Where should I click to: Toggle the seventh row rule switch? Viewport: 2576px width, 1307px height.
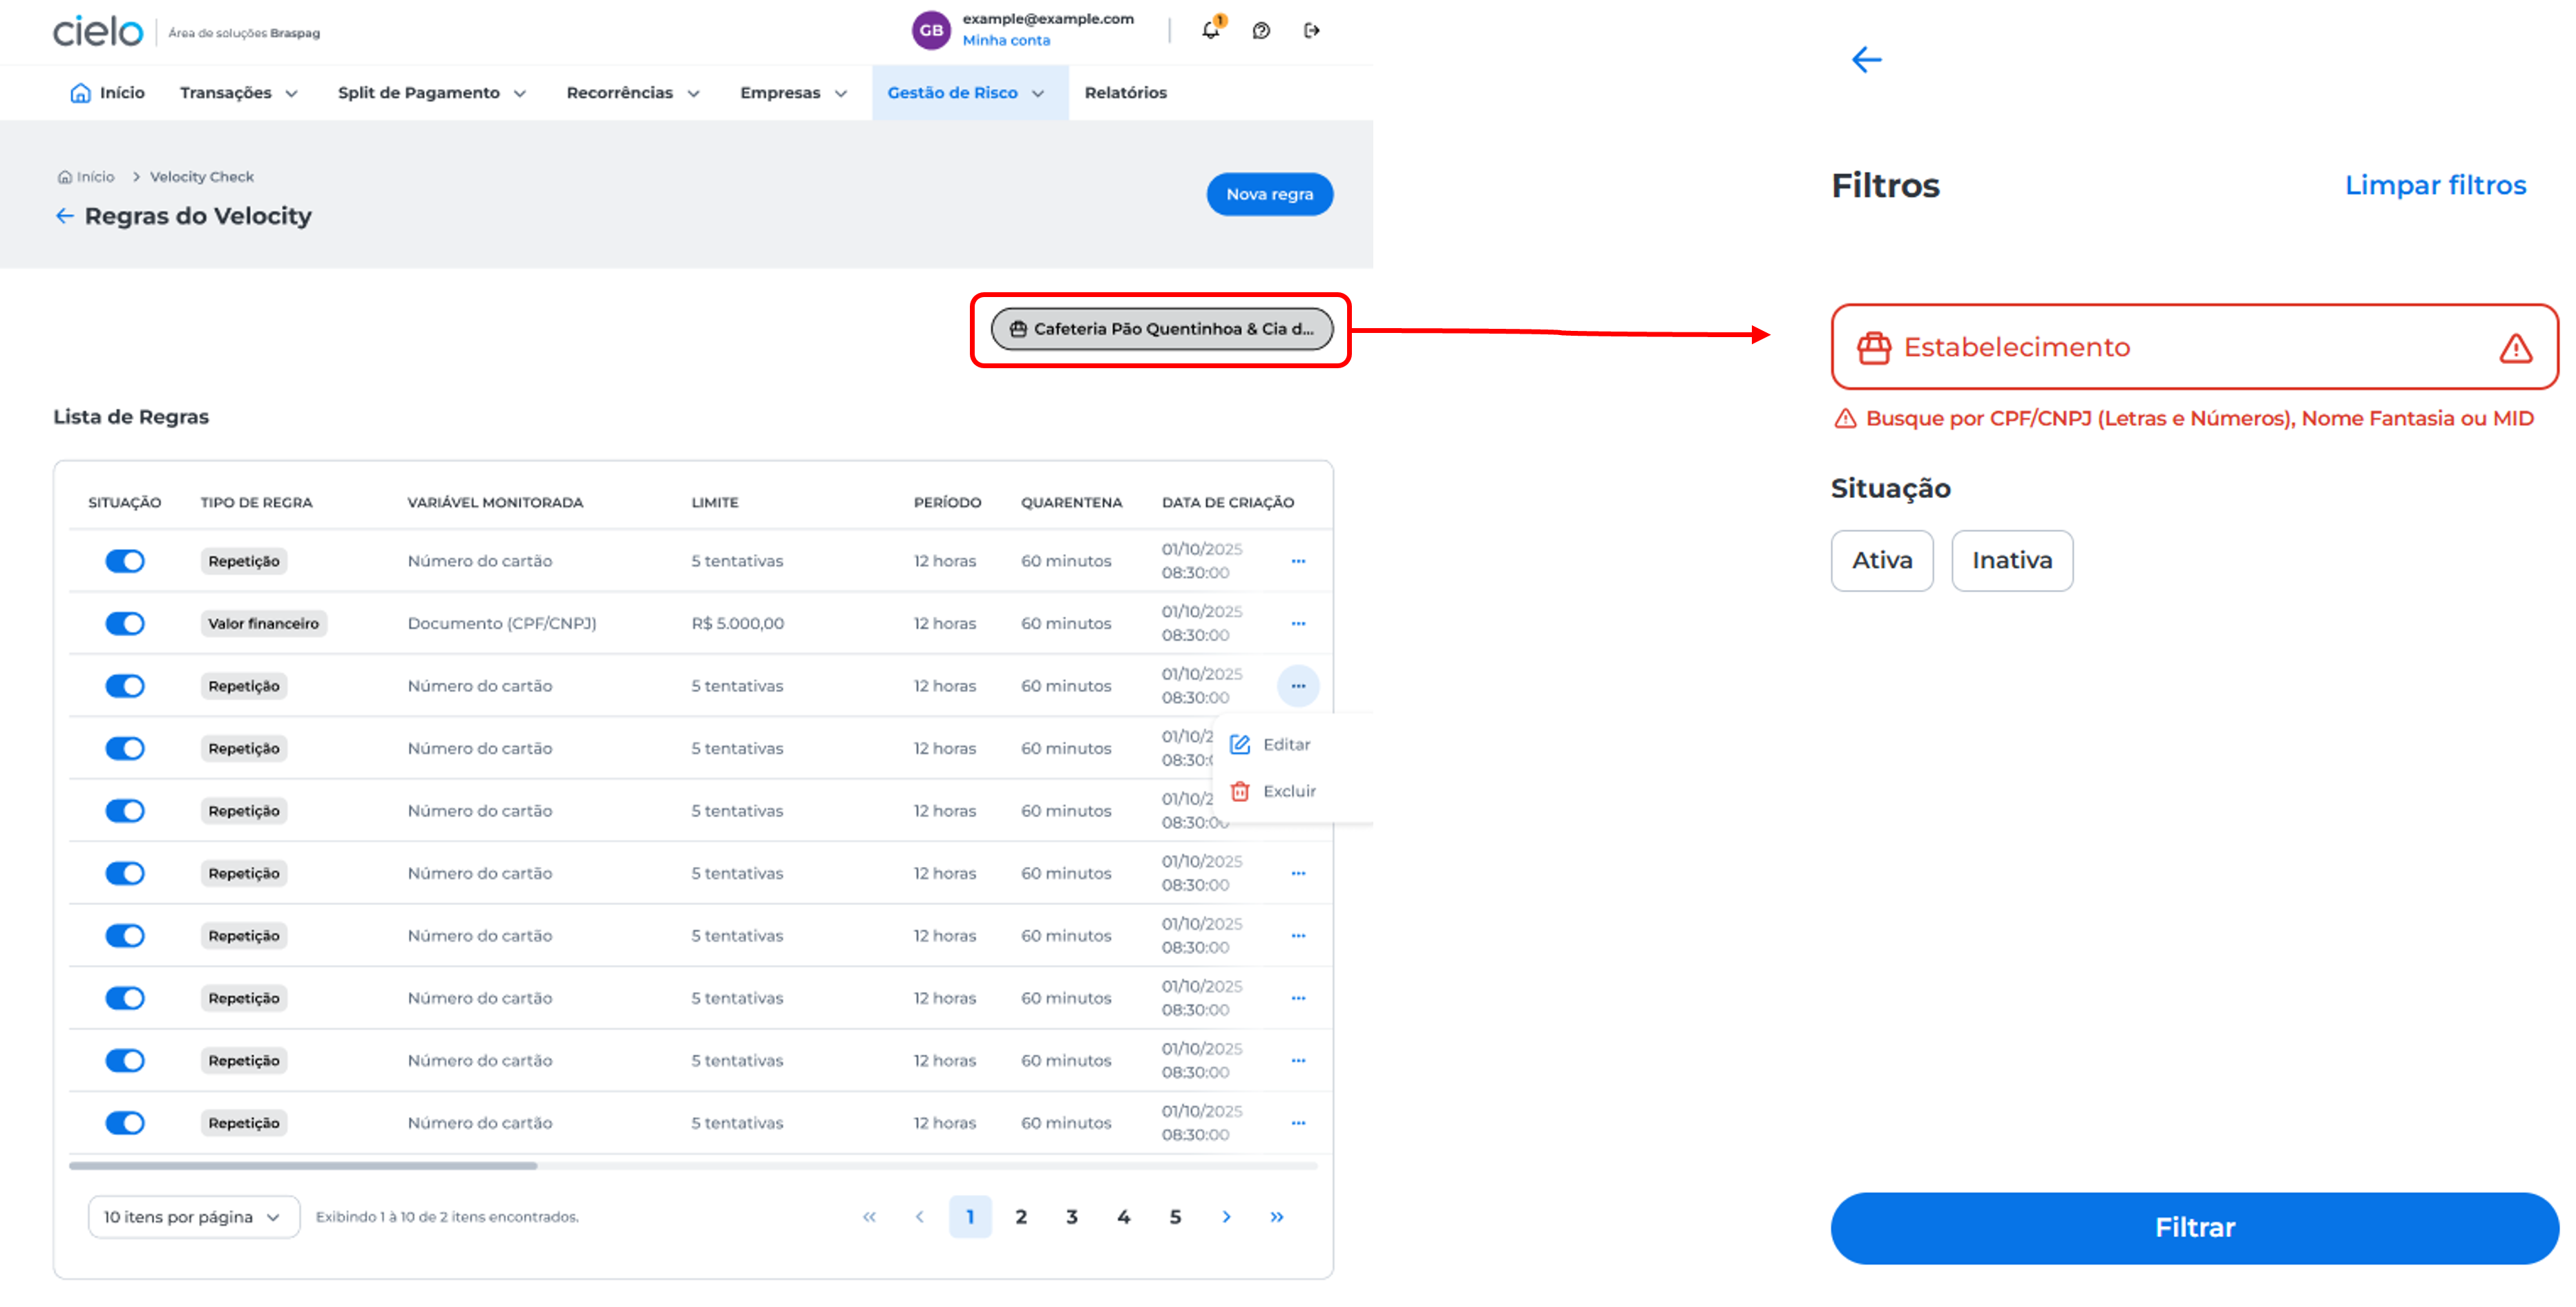(x=125, y=936)
